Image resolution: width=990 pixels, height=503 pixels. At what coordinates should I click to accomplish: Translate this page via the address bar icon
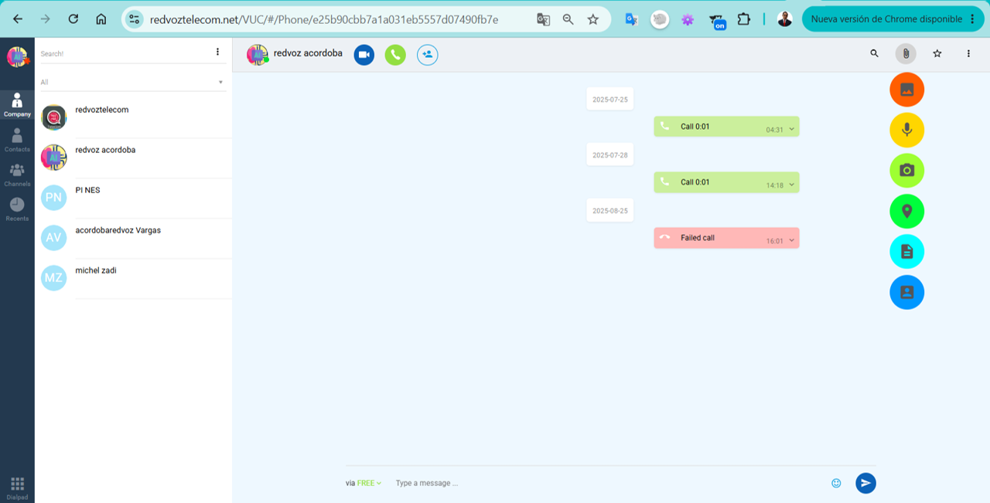coord(544,19)
